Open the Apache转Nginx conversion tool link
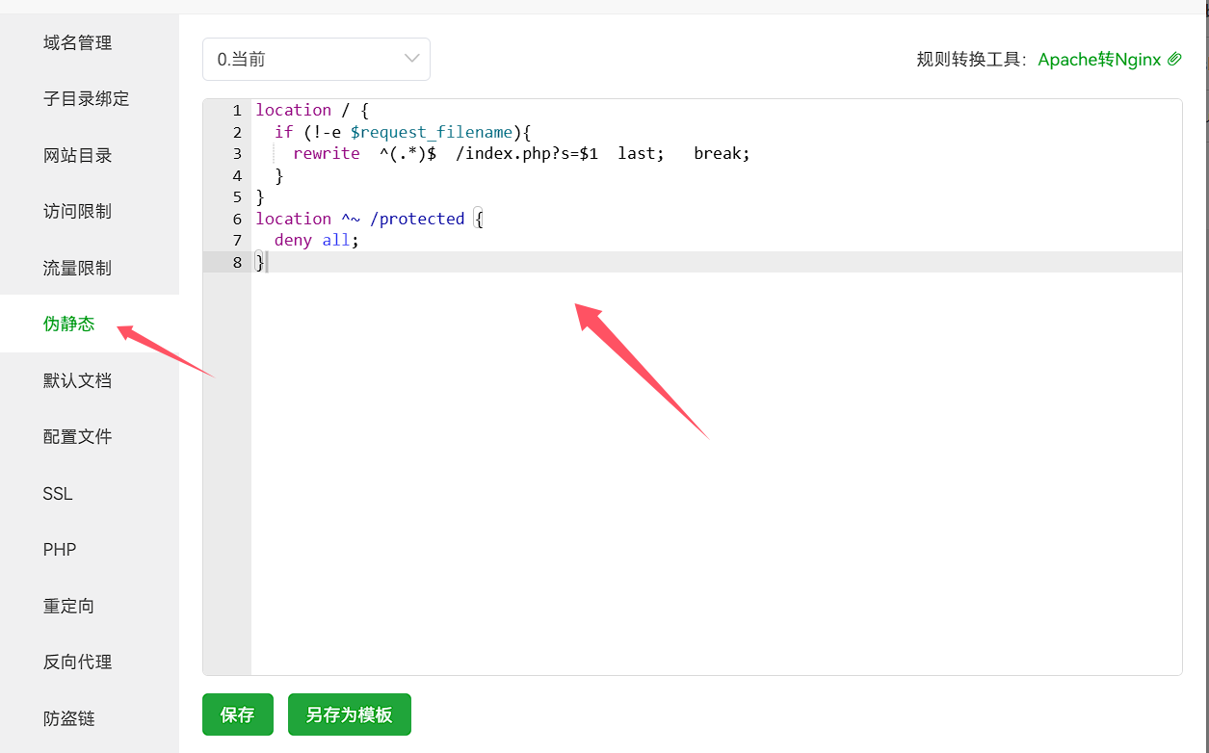1209x753 pixels. pos(1099,60)
